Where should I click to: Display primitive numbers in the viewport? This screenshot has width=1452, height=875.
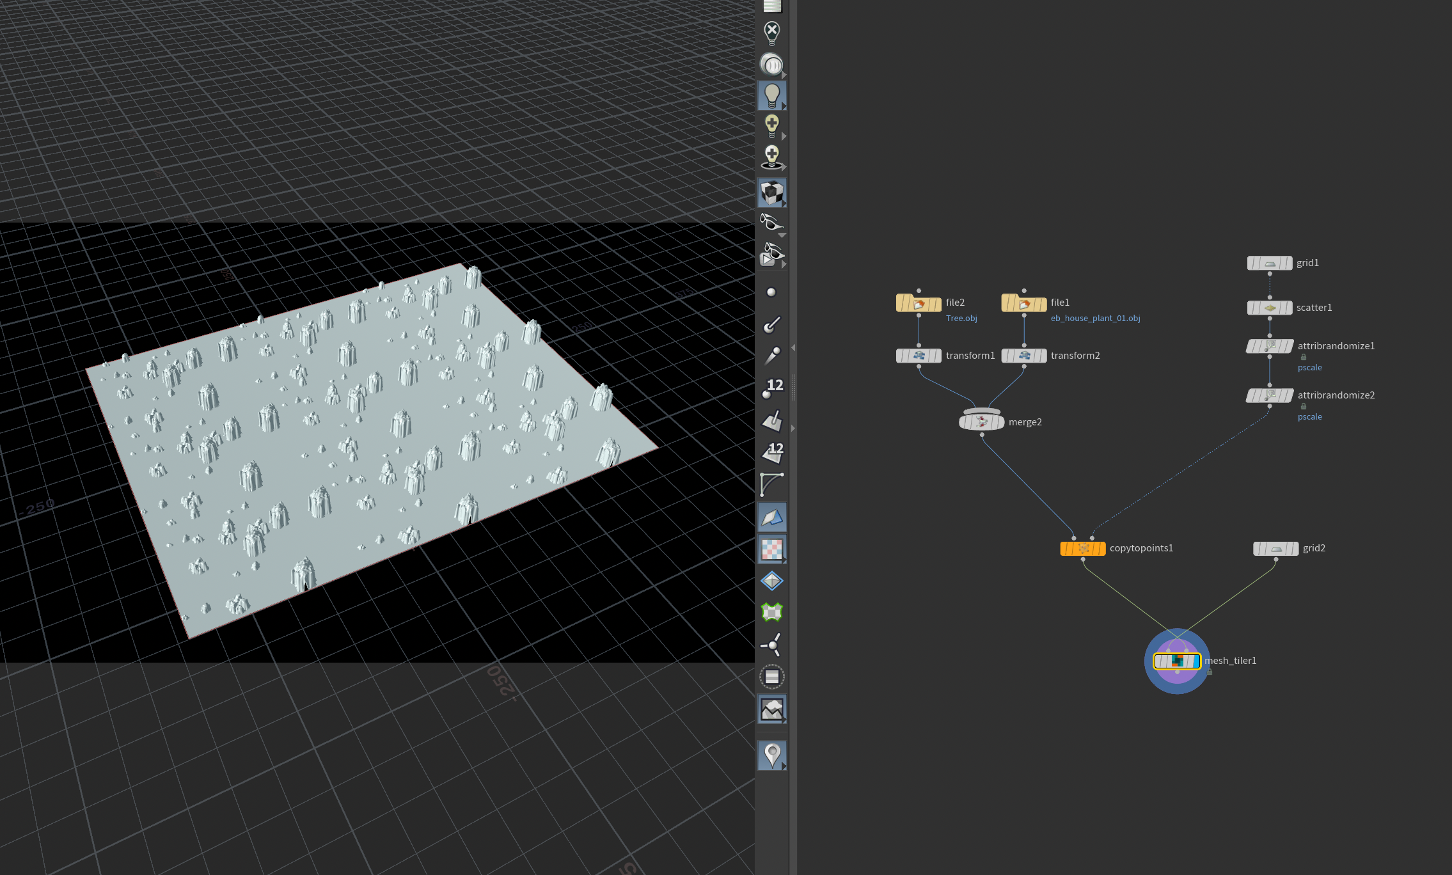click(772, 452)
